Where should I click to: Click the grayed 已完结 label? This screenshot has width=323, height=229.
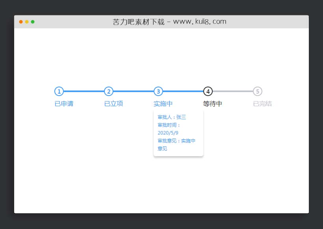262,103
